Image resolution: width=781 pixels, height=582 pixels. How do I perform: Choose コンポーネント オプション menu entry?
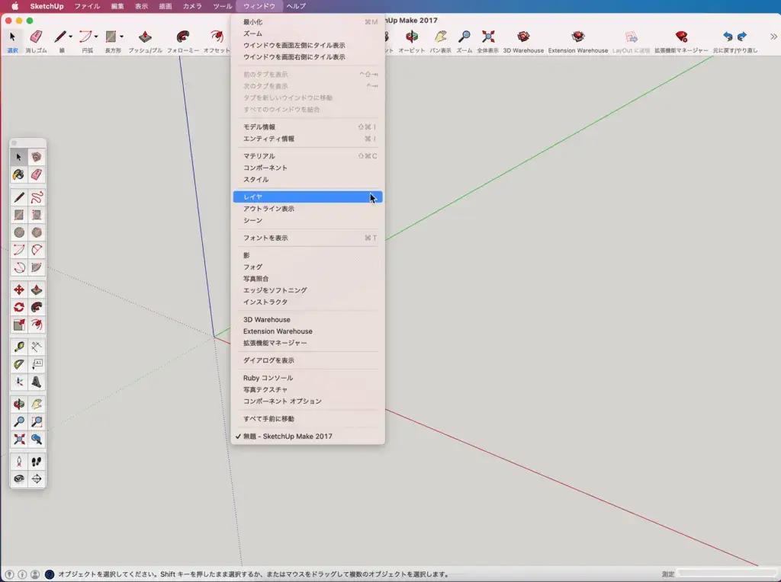(308, 401)
